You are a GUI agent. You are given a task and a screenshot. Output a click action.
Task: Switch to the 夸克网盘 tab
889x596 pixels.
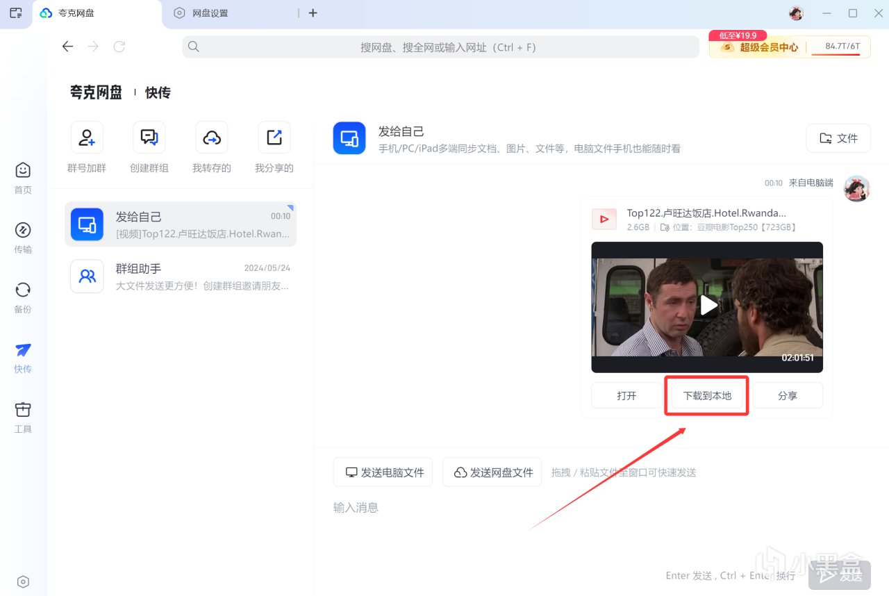click(97, 14)
